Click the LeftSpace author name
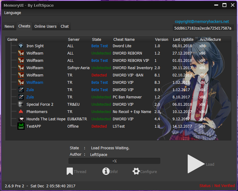The image size is (238, 191). point(99,154)
